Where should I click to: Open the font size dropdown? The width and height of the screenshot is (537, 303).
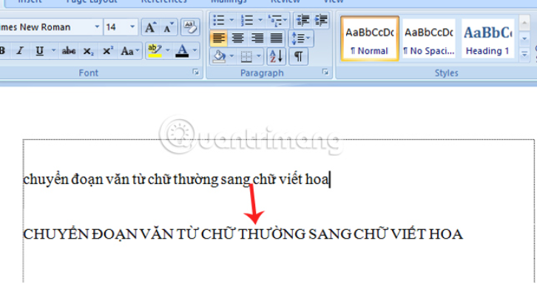(x=134, y=27)
